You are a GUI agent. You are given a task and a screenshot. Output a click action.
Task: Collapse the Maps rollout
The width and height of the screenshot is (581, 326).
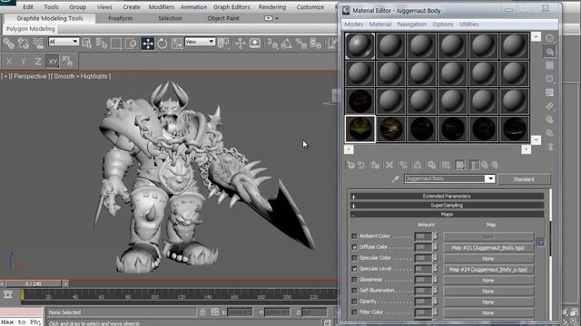coord(447,215)
